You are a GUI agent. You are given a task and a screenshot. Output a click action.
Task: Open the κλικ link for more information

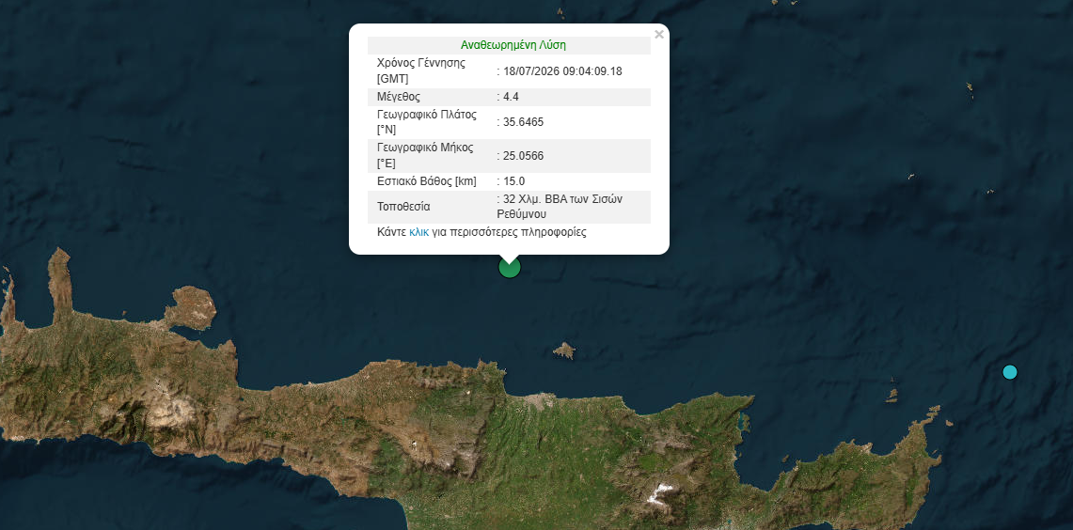pos(418,232)
